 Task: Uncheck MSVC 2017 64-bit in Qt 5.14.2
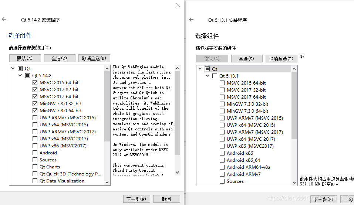click(35, 96)
